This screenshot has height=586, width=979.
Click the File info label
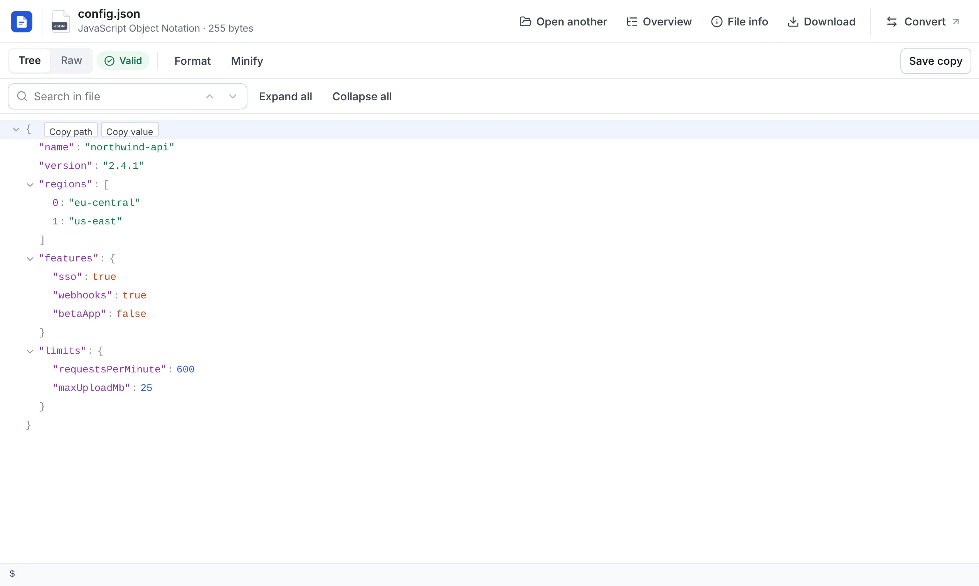click(748, 21)
